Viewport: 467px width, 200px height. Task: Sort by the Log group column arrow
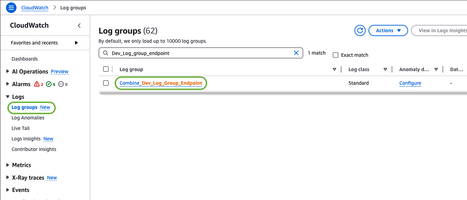(334, 69)
